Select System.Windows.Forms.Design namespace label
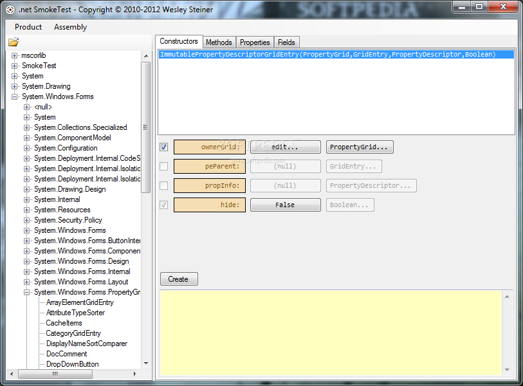Viewport: 523px width, 386px height. click(82, 261)
